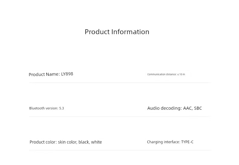
Task: Click the TYPE-C value
Action: pos(187,142)
